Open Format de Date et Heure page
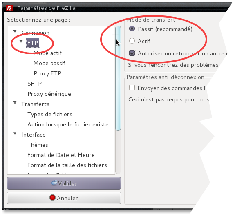Image resolution: width=235 pixels, height=214 pixels. pyautogui.click(x=61, y=155)
